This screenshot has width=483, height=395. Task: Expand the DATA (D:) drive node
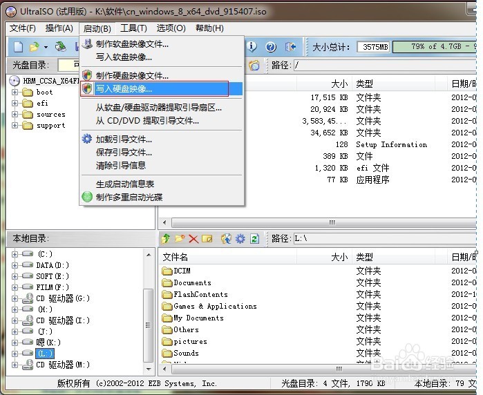click(15, 265)
